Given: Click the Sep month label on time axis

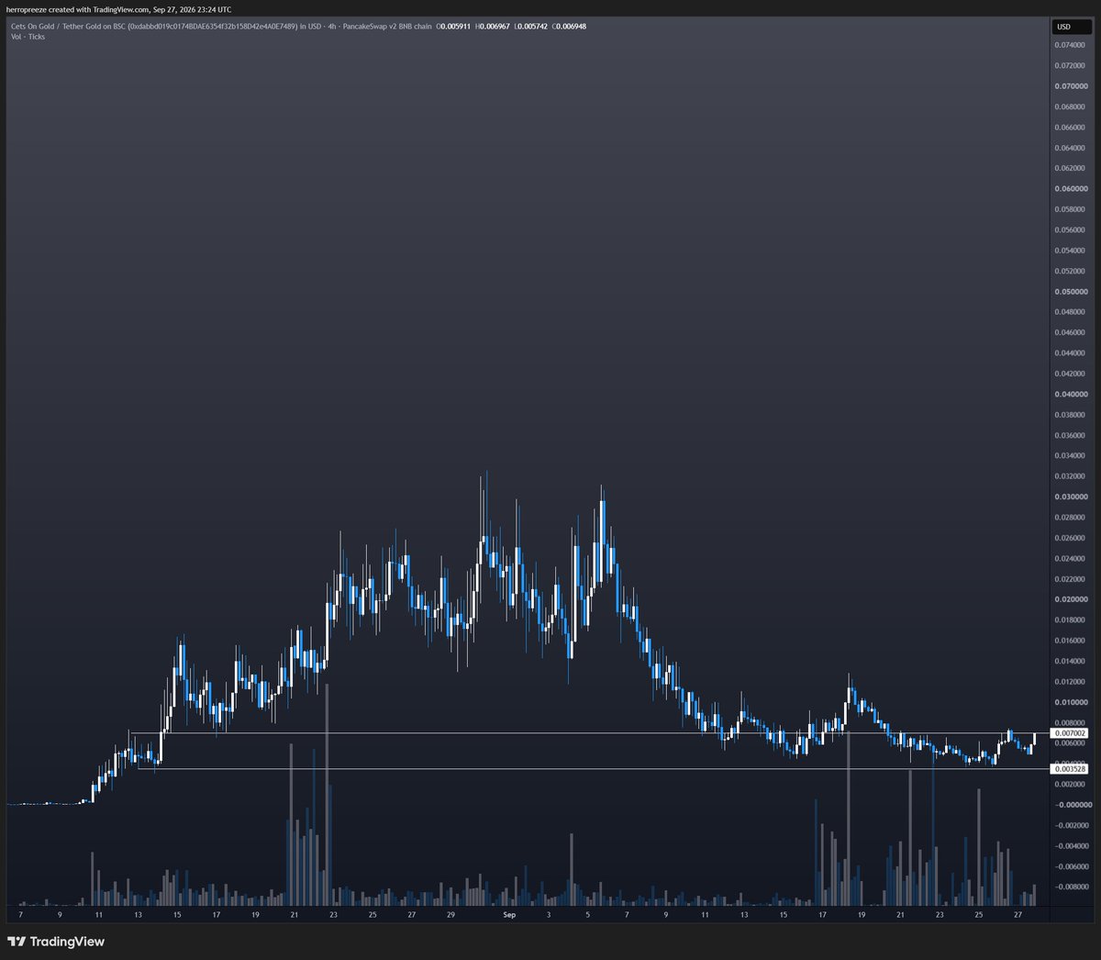Looking at the screenshot, I should click(509, 915).
